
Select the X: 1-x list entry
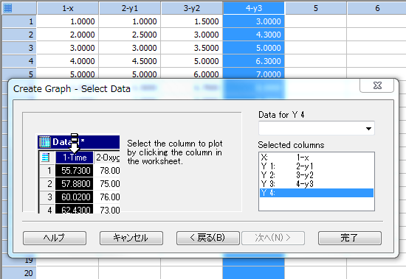click(x=317, y=158)
